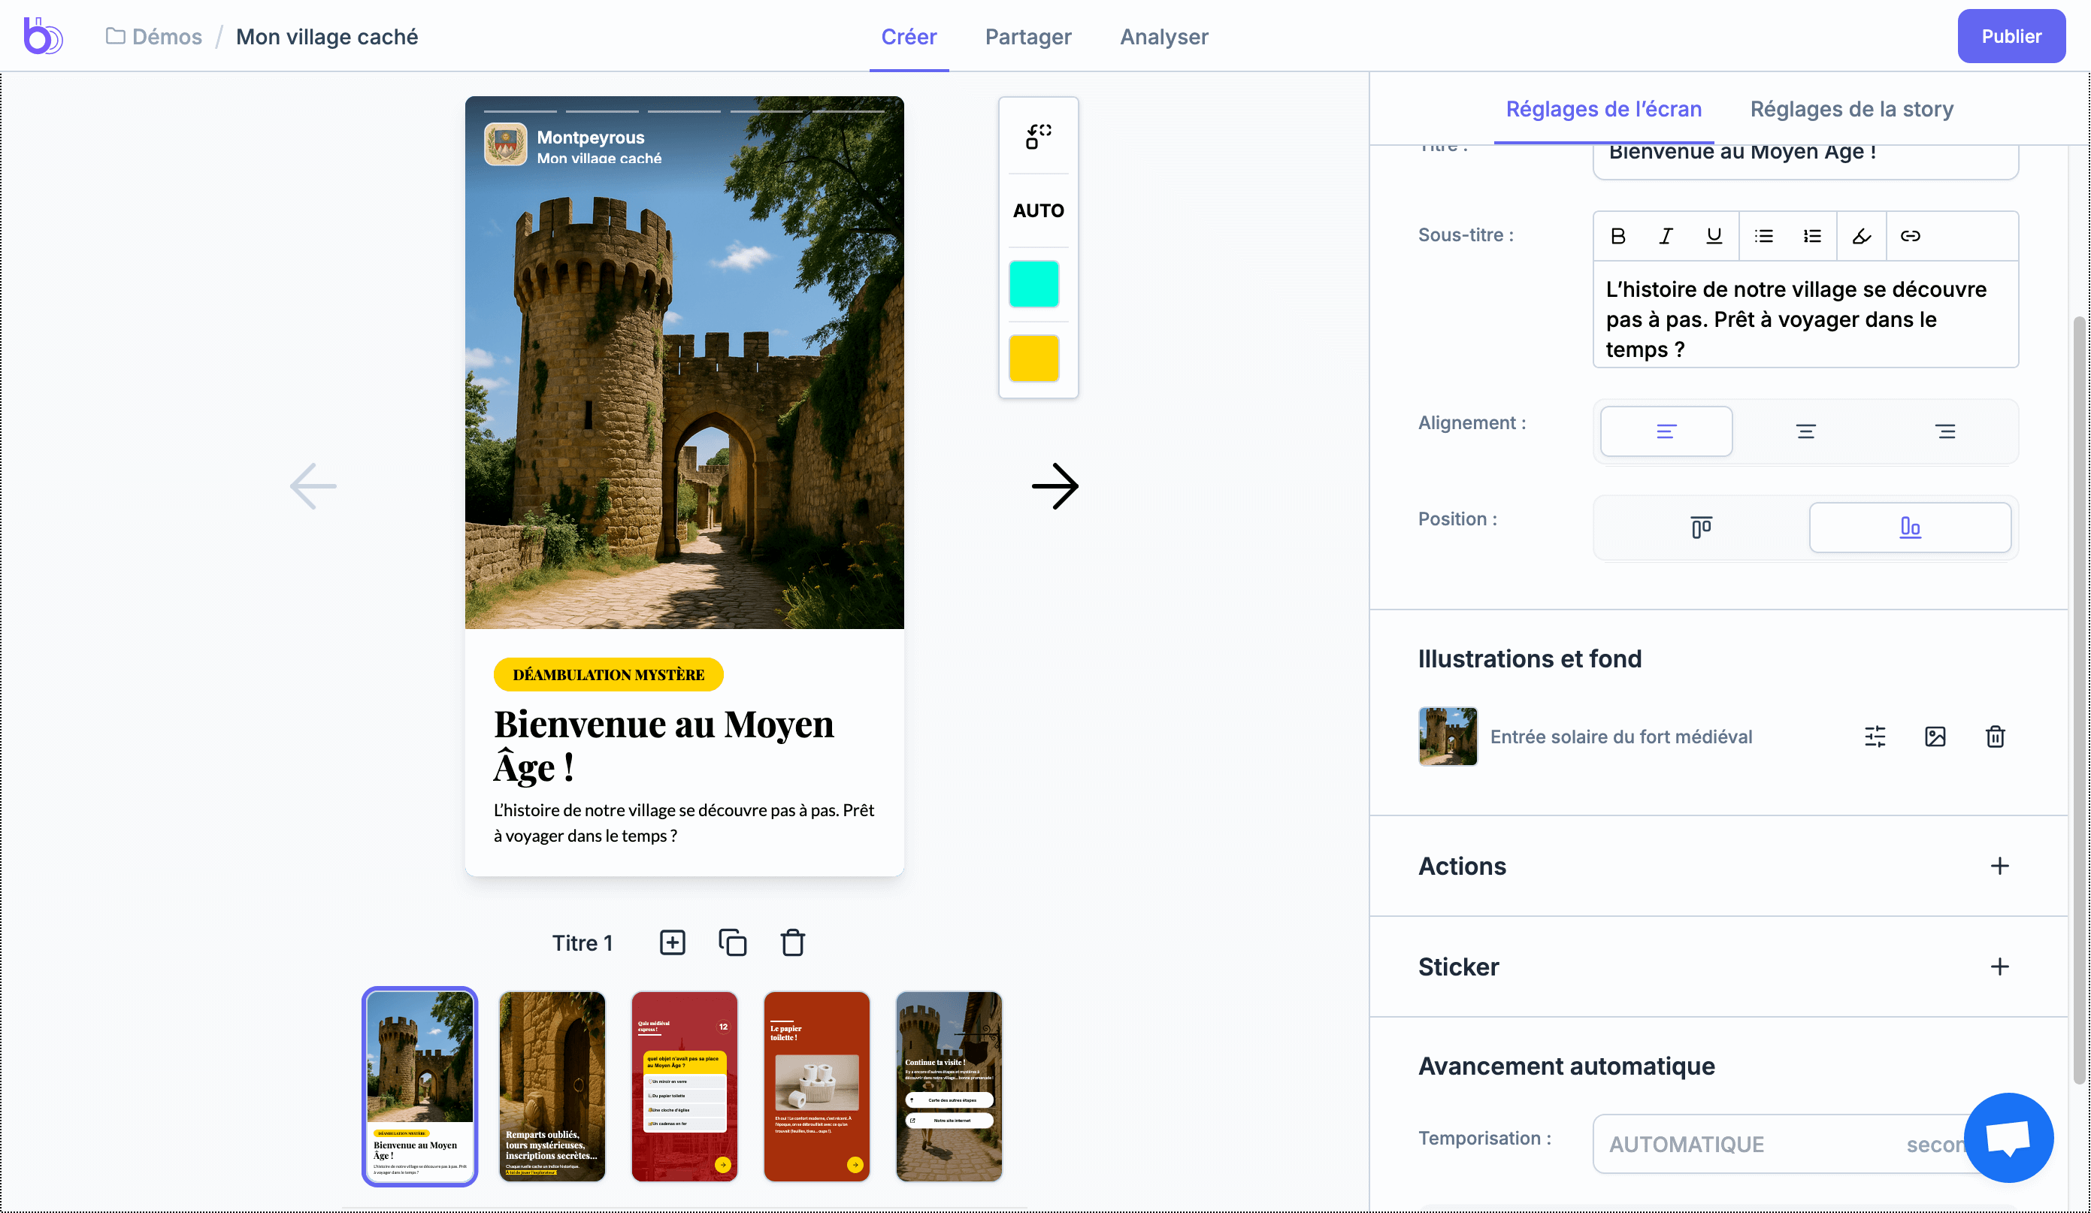
Task: Replace the illustration image
Action: [1934, 736]
